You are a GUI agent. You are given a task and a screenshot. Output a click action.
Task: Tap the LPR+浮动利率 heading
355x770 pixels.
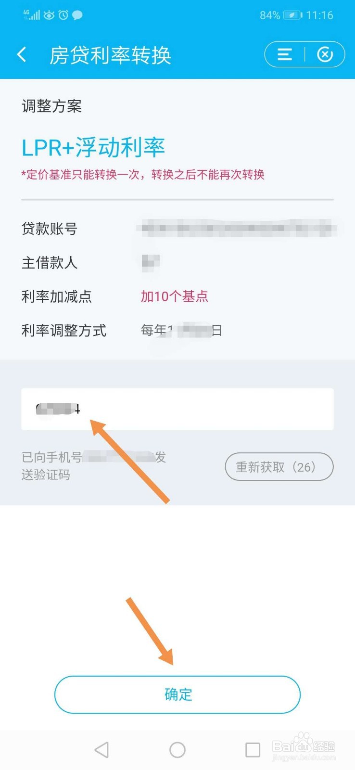(x=93, y=147)
